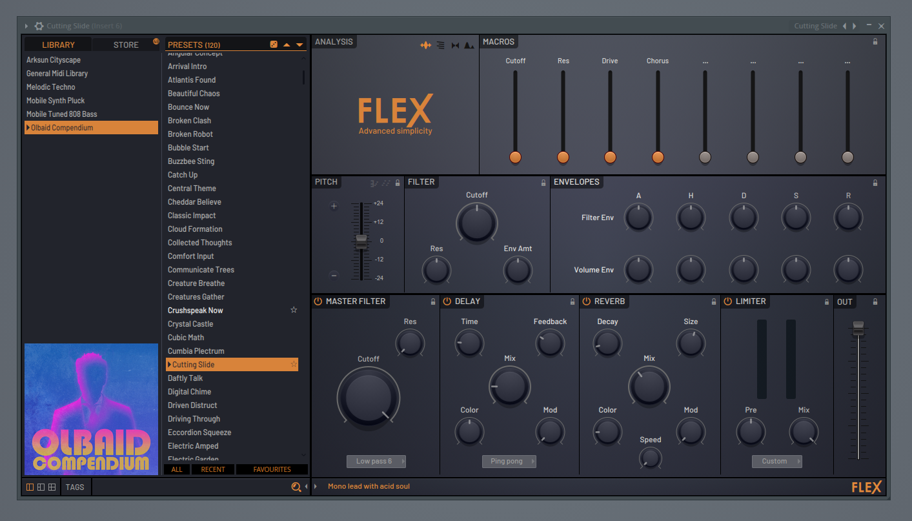Select the peaks display icon in Analysis panel

(469, 45)
